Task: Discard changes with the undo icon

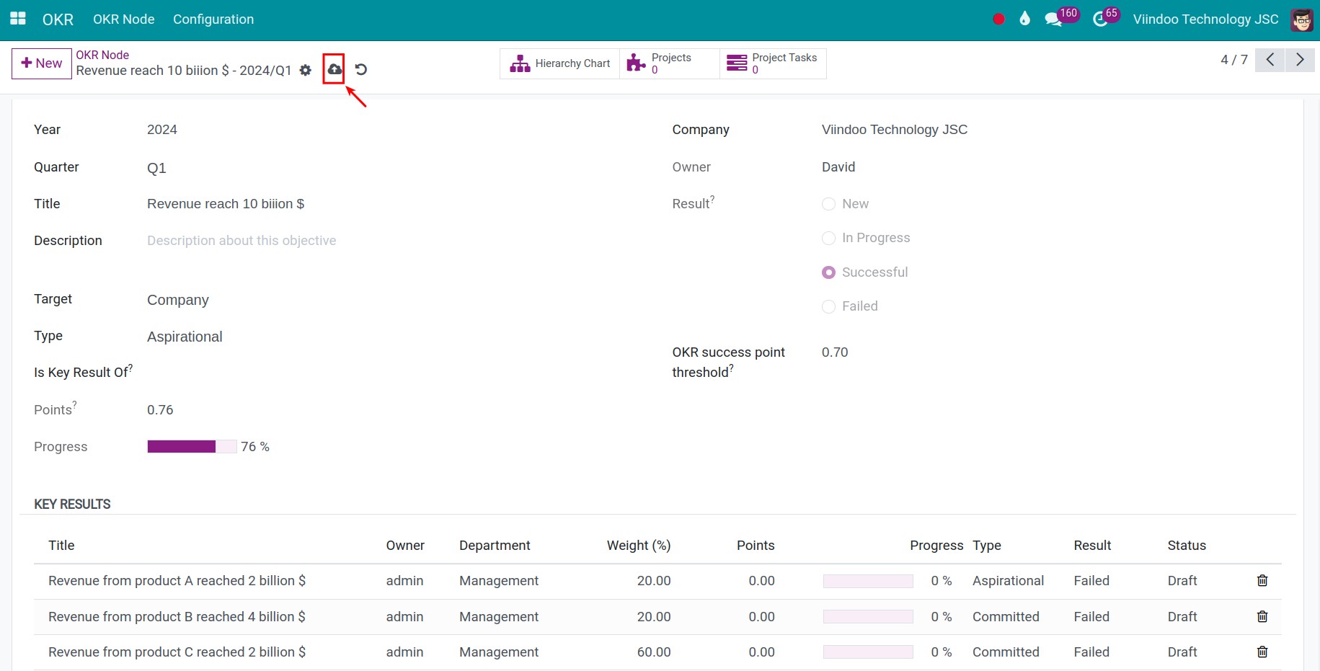Action: point(360,69)
